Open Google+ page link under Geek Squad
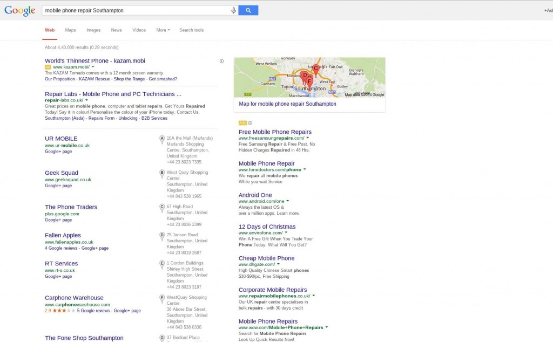This screenshot has width=553, height=342. click(58, 186)
